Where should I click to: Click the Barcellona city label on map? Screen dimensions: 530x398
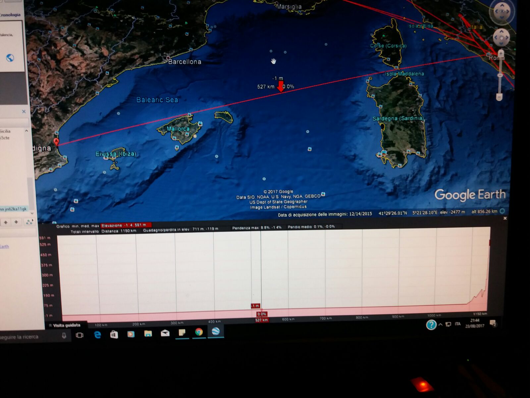coord(185,62)
